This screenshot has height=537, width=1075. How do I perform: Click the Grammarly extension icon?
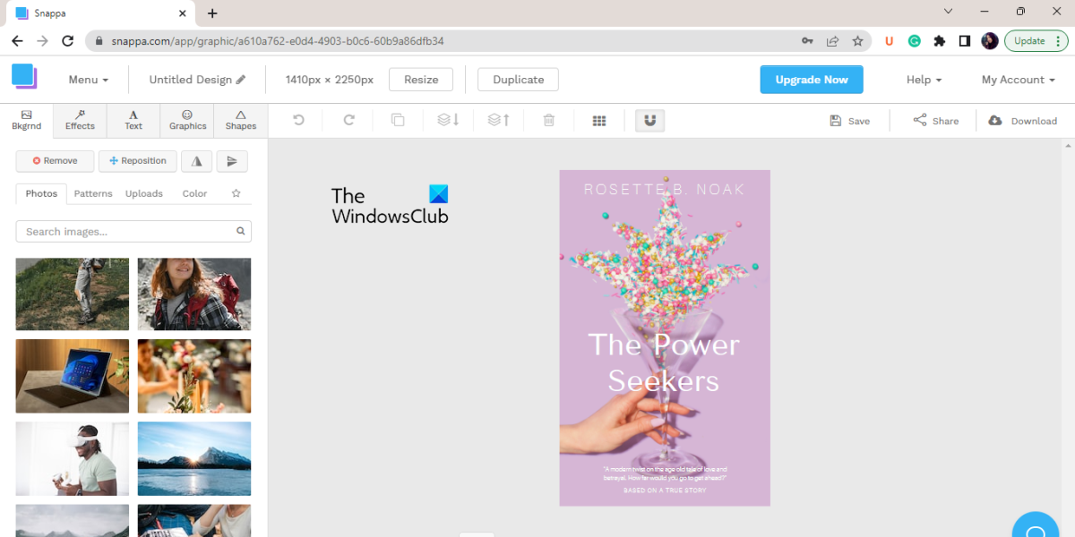[915, 41]
